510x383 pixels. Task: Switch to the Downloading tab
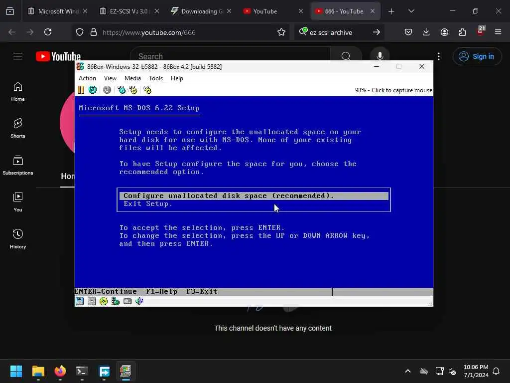point(201,11)
